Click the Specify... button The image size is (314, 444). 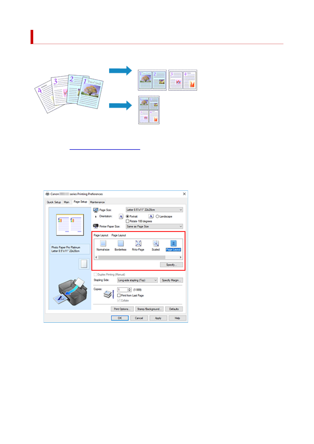coord(171,265)
